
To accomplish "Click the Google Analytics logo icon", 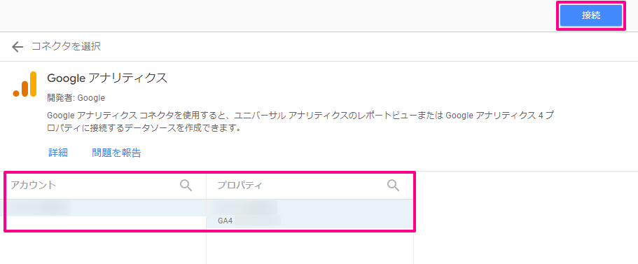I will [x=25, y=84].
